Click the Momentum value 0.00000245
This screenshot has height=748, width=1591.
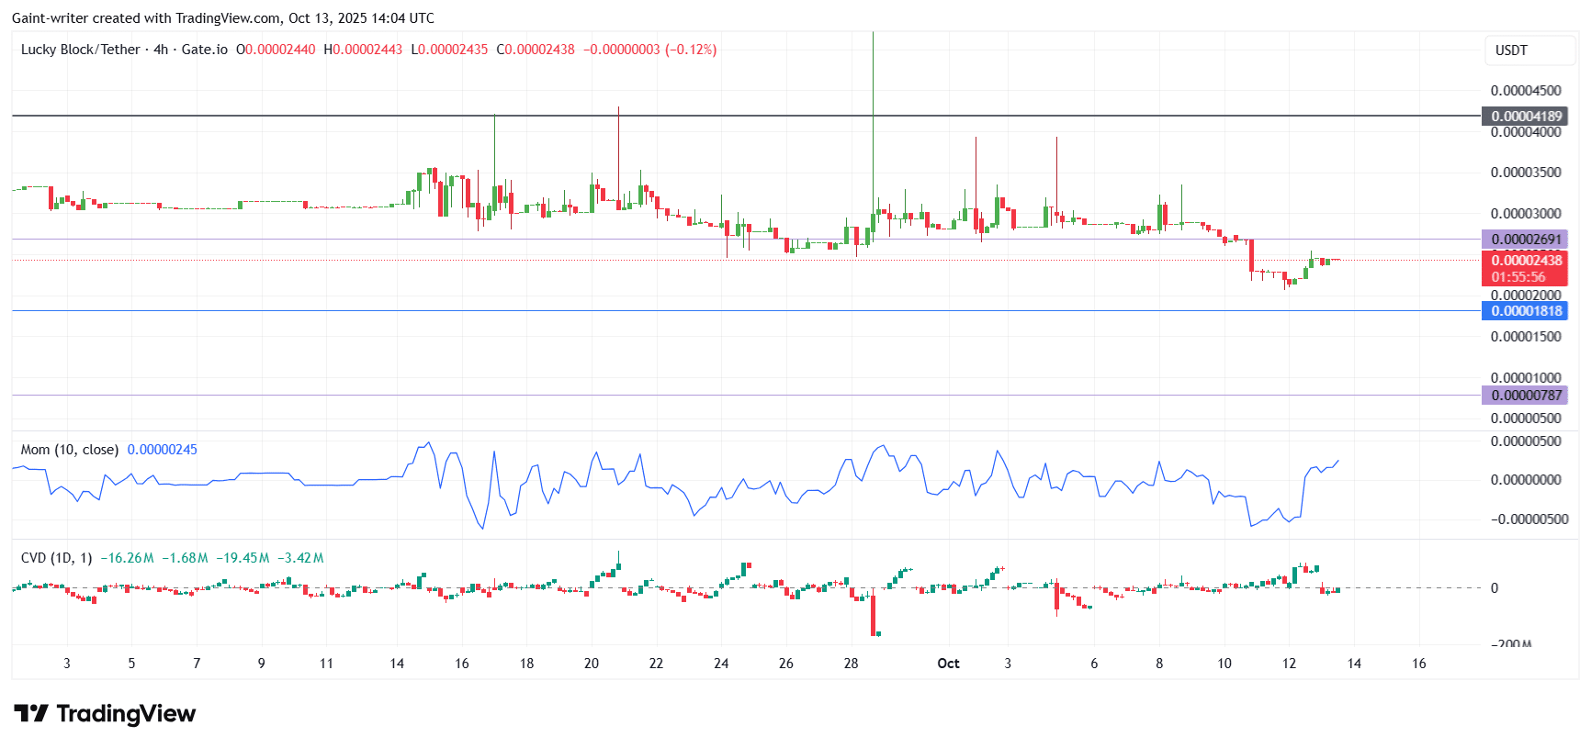pos(162,450)
